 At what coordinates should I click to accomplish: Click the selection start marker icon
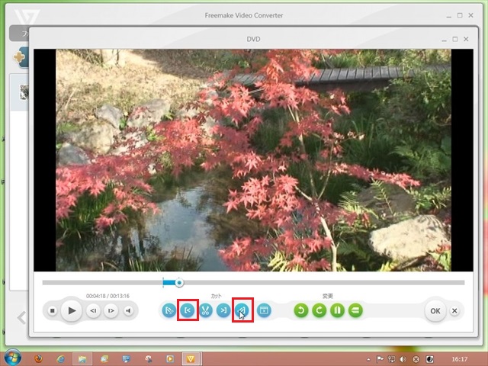pos(188,310)
